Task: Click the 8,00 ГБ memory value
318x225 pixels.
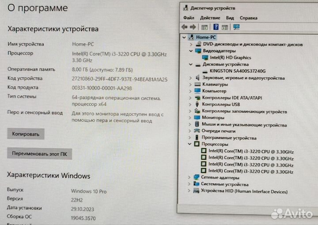Action: point(102,70)
